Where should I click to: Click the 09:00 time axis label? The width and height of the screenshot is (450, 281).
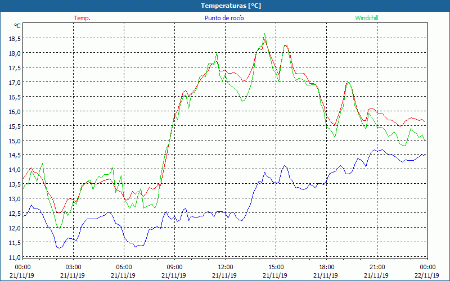[x=174, y=268]
